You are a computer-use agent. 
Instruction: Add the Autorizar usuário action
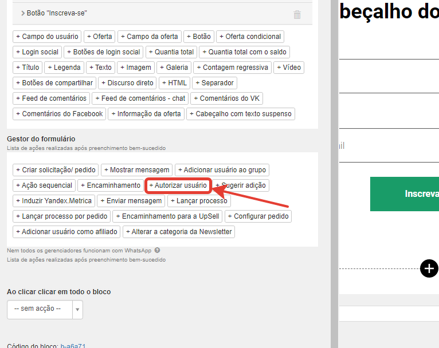178,185
